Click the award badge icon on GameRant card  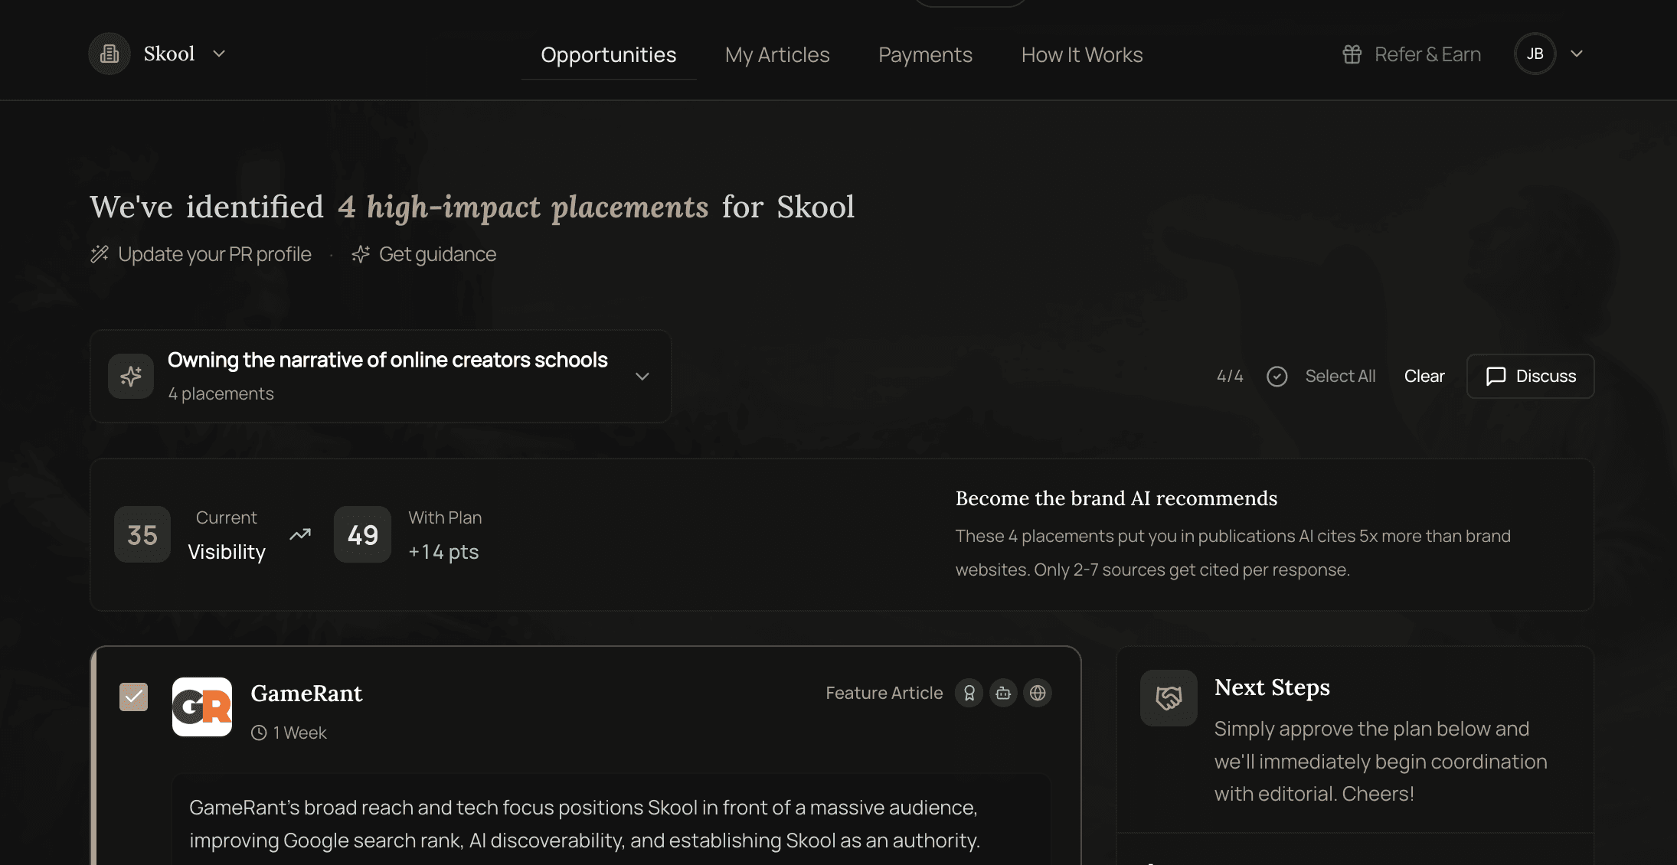969,693
